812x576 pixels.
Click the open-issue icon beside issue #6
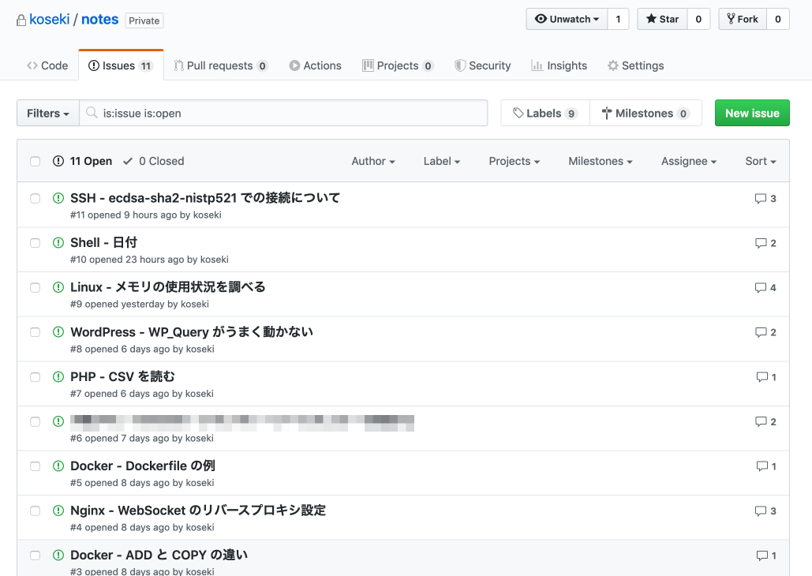coord(58,421)
